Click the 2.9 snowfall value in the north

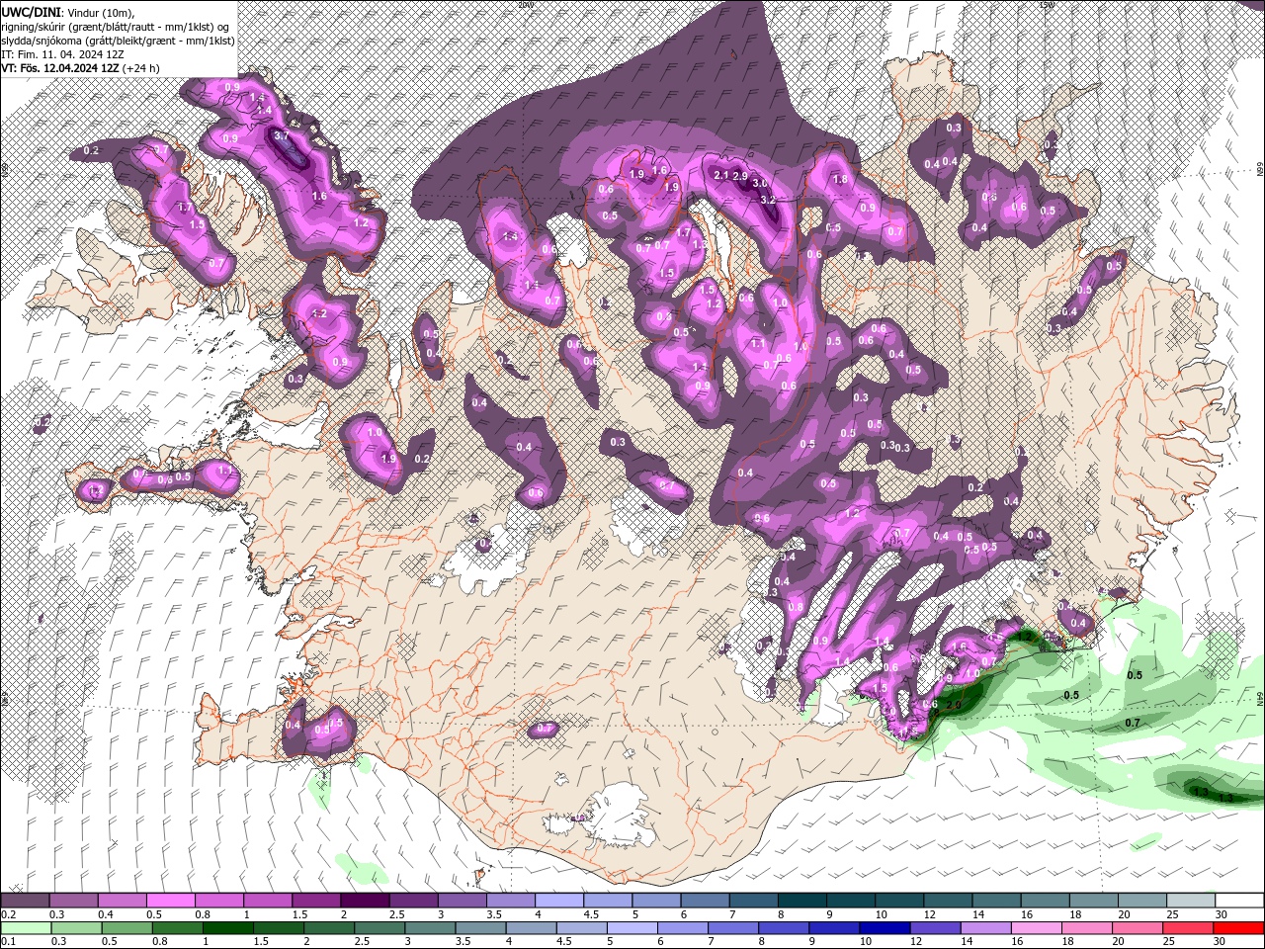point(739,176)
